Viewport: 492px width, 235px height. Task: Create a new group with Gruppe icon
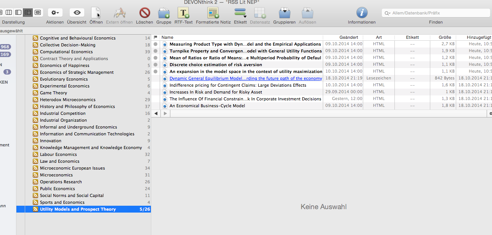163,13
